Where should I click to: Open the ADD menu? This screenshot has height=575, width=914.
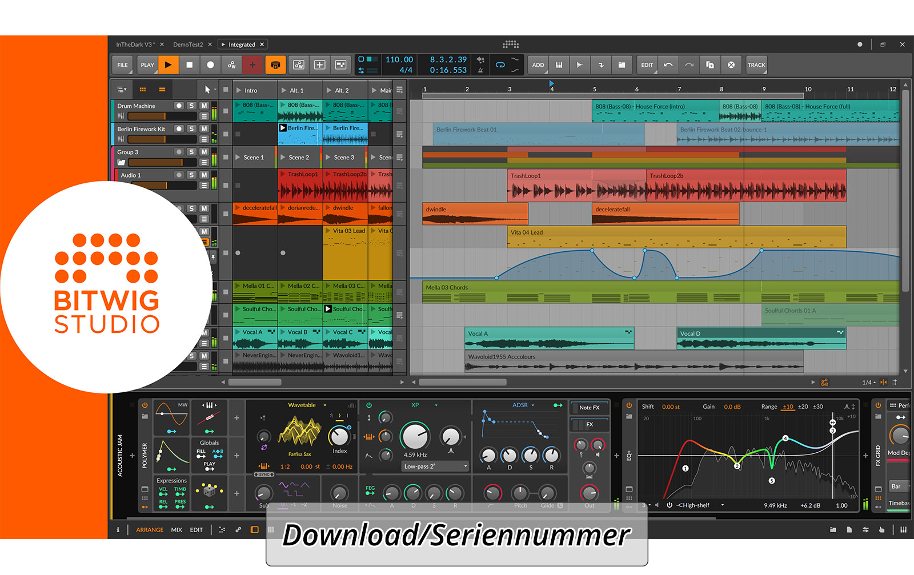pos(538,65)
